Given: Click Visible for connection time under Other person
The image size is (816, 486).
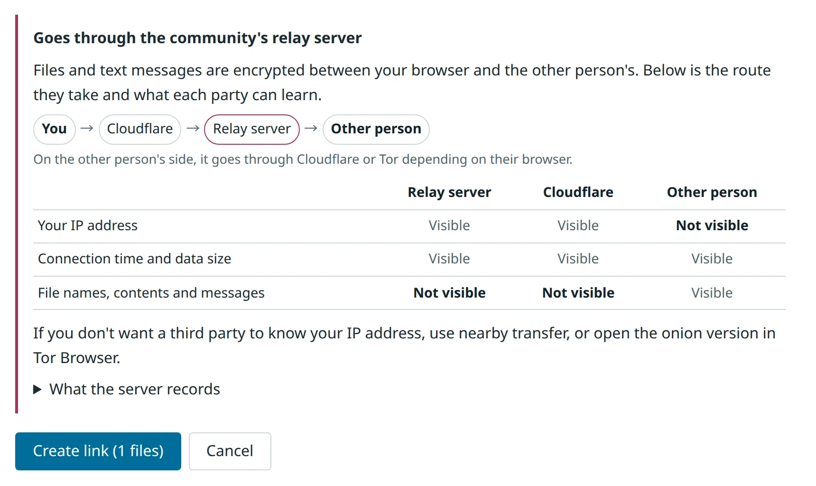Looking at the screenshot, I should click(x=712, y=259).
